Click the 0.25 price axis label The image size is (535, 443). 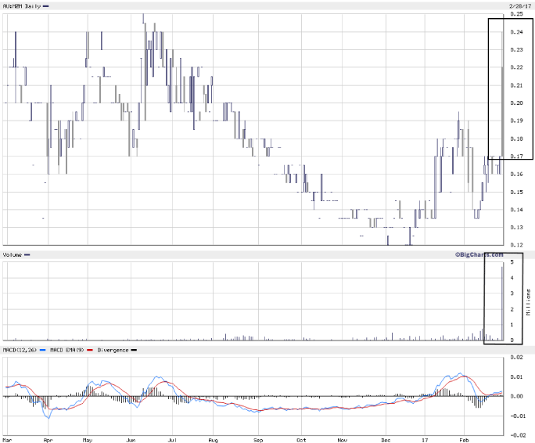point(517,14)
